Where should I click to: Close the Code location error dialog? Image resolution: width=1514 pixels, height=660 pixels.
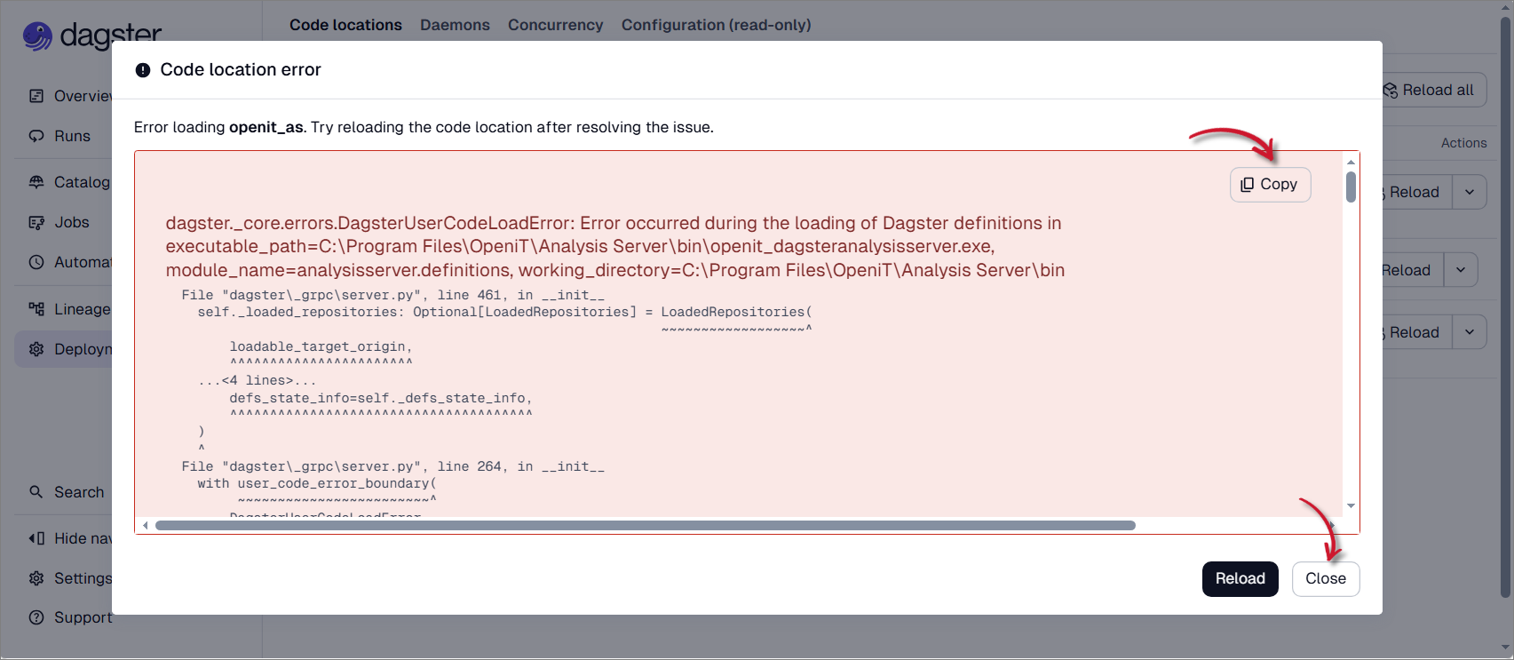[1325, 579]
